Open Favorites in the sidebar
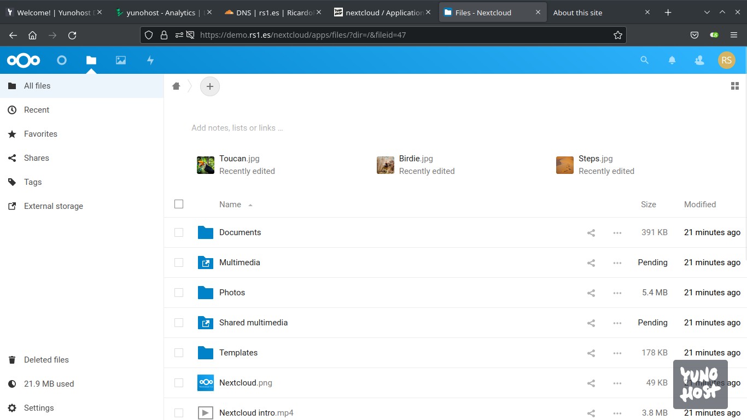 point(40,134)
